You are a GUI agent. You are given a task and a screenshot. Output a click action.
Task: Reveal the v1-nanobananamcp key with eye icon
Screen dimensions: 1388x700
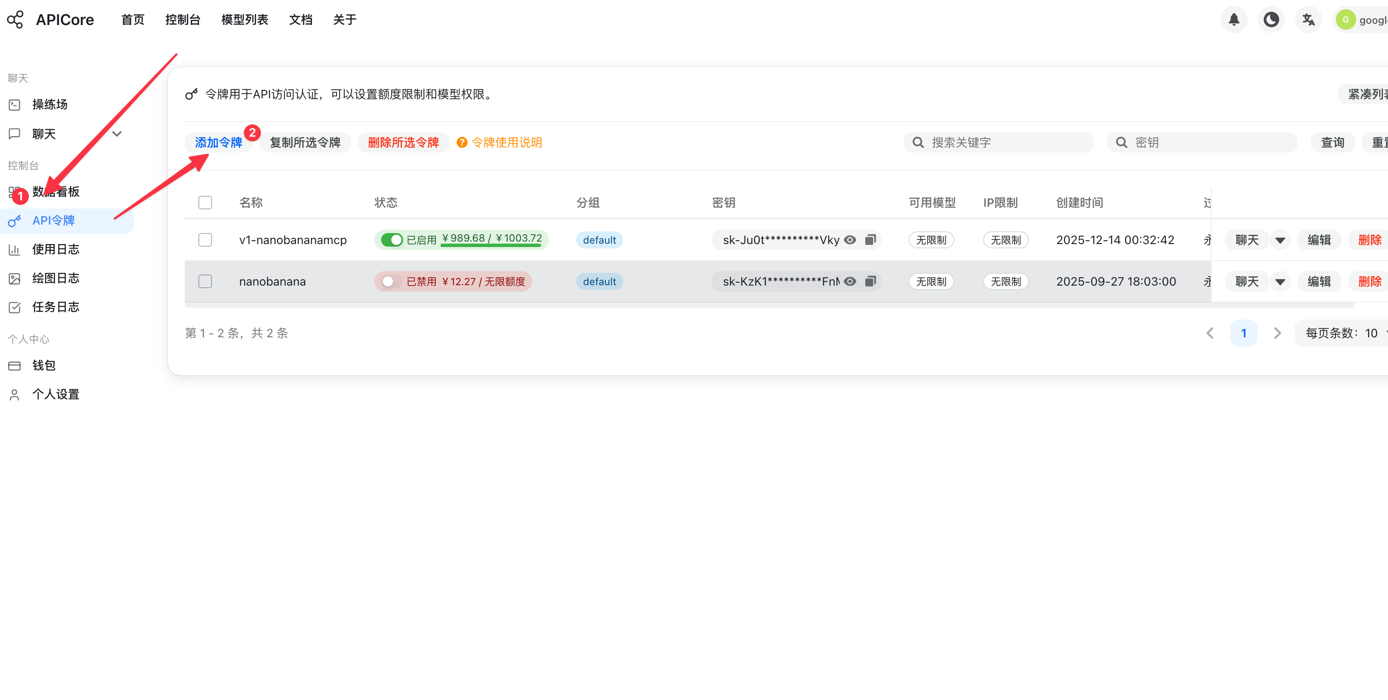tap(850, 239)
